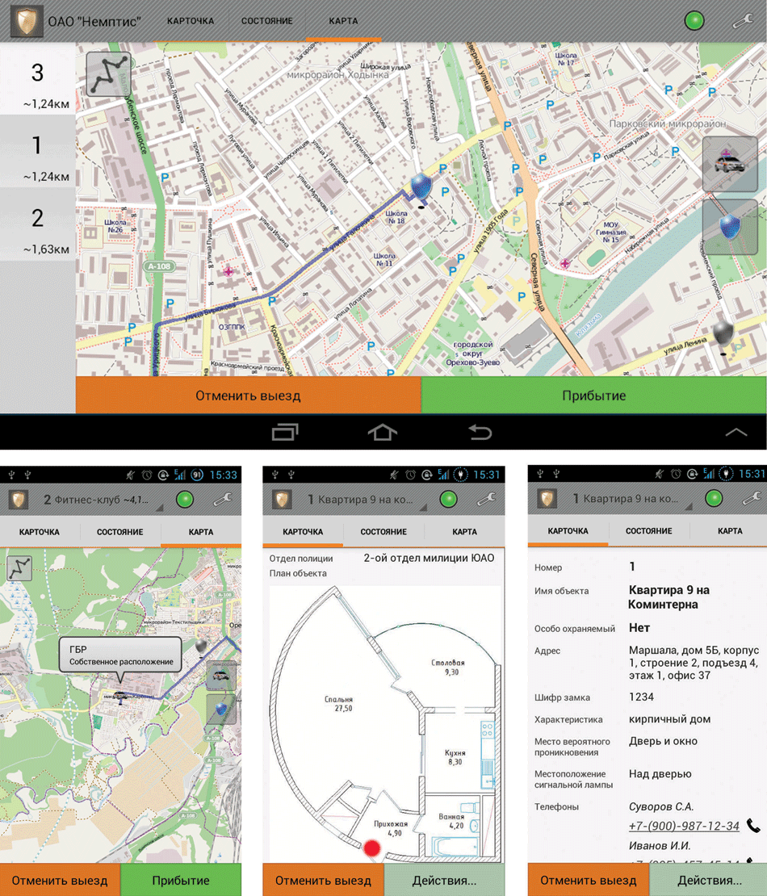Toggle the shield objects layer on the tablet map

[x=729, y=227]
